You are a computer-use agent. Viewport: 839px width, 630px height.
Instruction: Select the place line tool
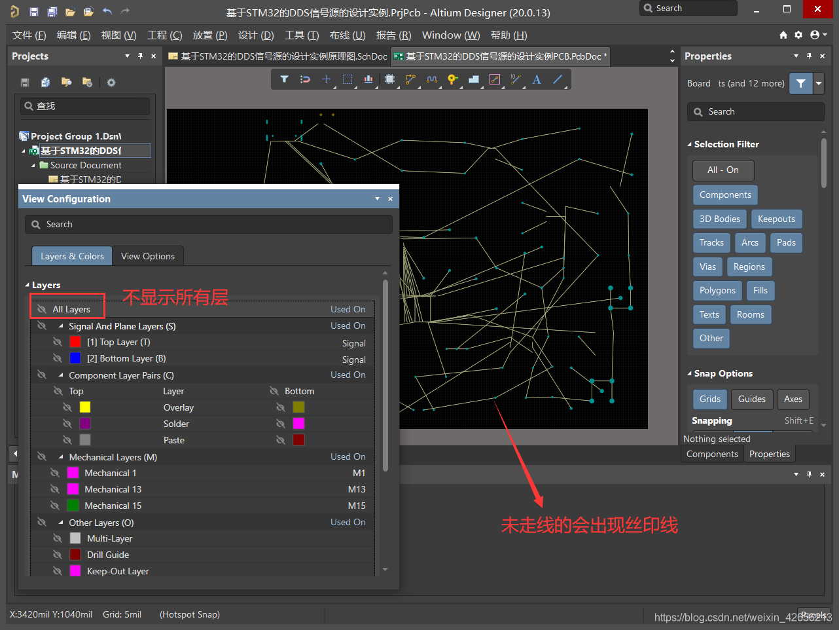558,79
